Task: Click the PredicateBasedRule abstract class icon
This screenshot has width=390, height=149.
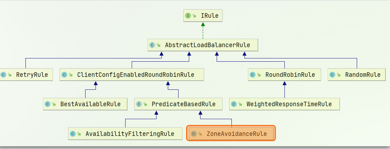Action: (139, 104)
